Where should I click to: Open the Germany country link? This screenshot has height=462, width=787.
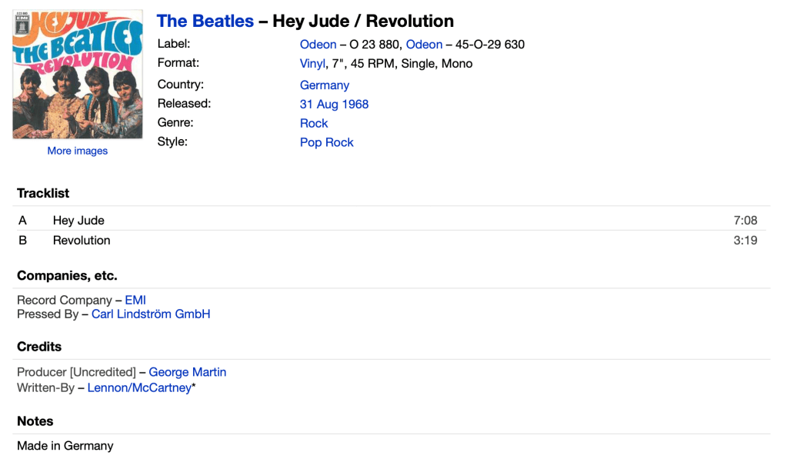[x=325, y=85]
